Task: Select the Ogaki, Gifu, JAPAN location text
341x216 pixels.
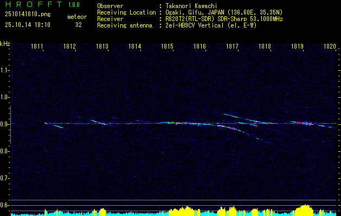Action: [x=224, y=12]
